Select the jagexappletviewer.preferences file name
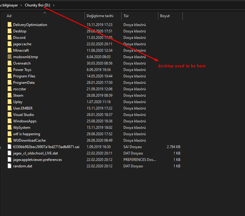The image size is (245, 216). click(x=37, y=160)
